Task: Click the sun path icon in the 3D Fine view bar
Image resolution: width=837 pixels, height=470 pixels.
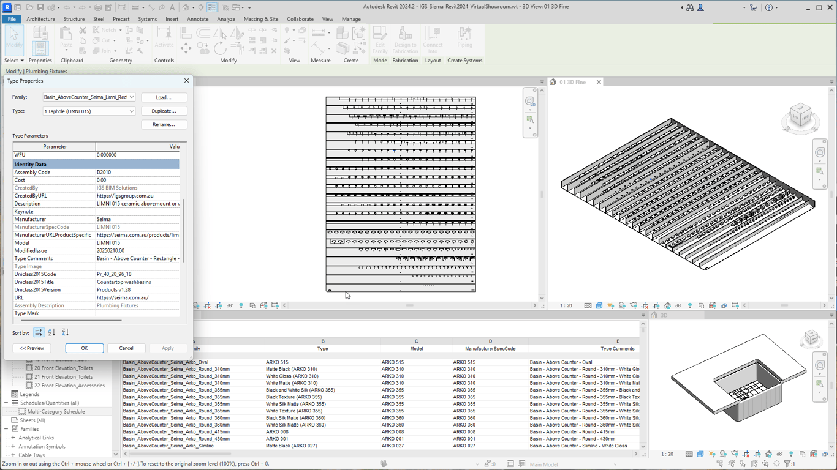Action: 610,305
